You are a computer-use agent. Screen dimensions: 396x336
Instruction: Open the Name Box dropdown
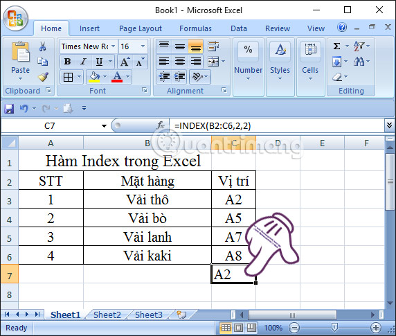click(x=104, y=126)
